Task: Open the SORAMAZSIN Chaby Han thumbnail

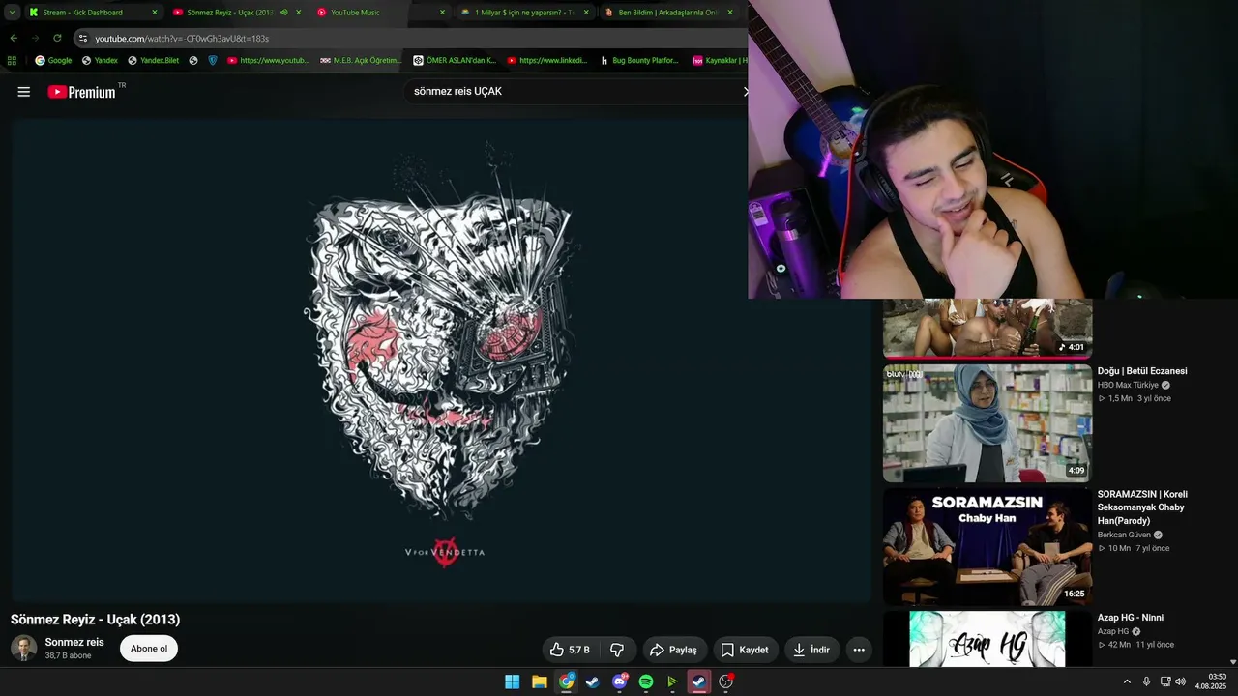Action: pos(987,546)
